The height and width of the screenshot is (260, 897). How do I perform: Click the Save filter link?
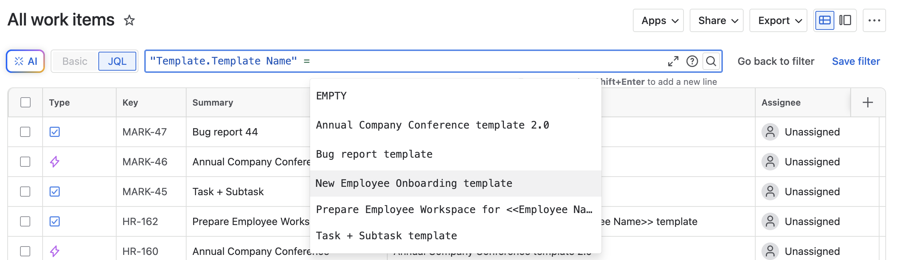tap(856, 61)
